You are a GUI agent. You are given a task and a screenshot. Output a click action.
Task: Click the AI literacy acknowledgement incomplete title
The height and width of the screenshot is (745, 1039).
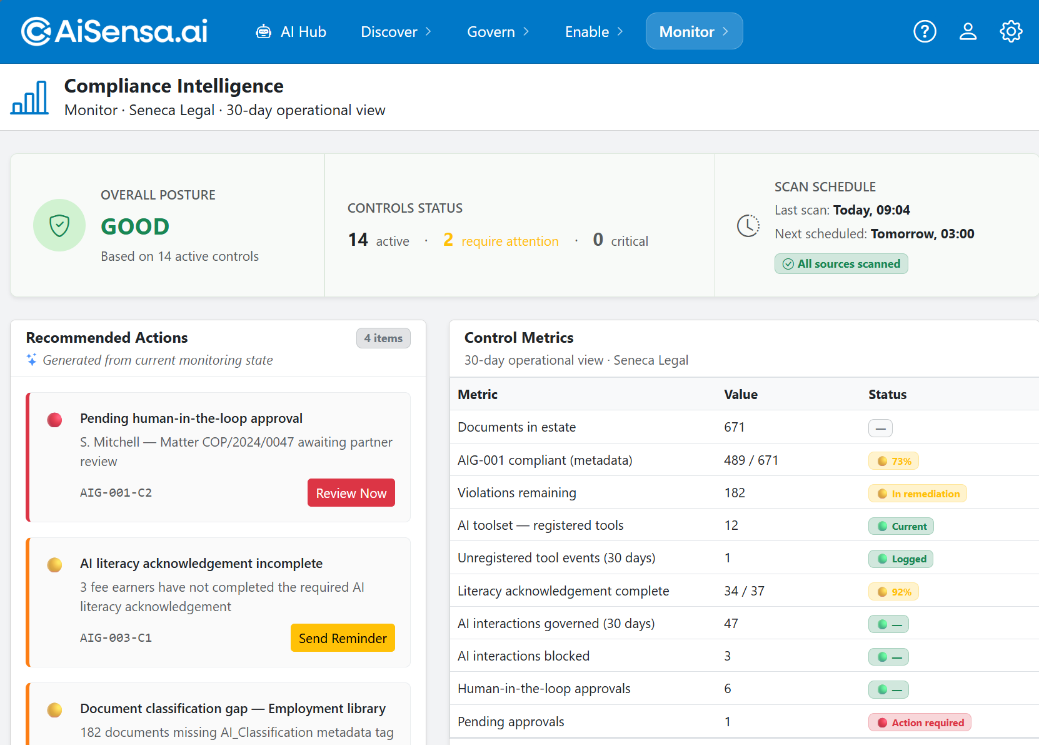(x=201, y=564)
